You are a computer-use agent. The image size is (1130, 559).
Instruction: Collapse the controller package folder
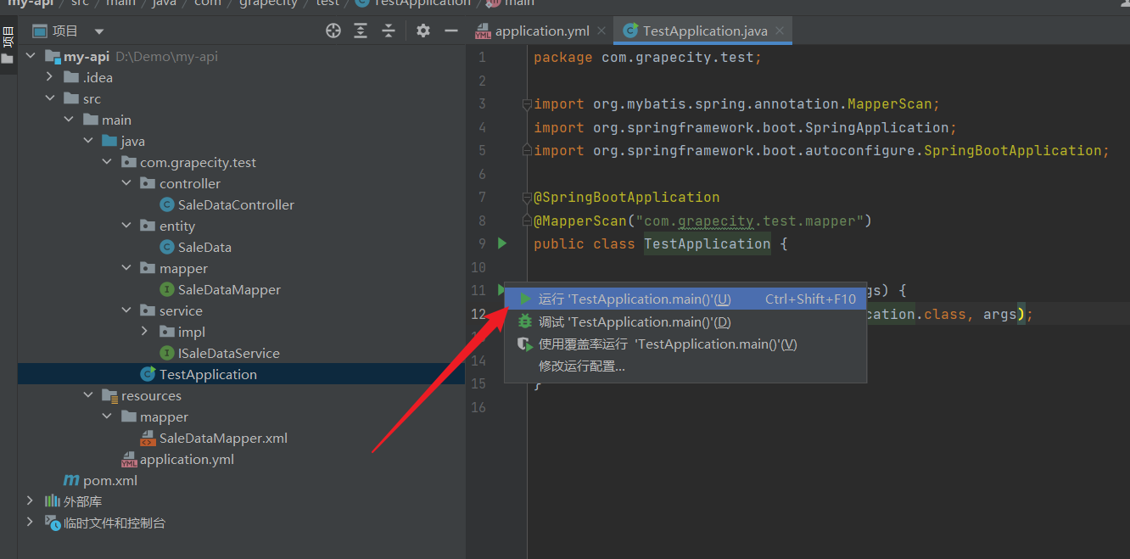tap(126, 183)
